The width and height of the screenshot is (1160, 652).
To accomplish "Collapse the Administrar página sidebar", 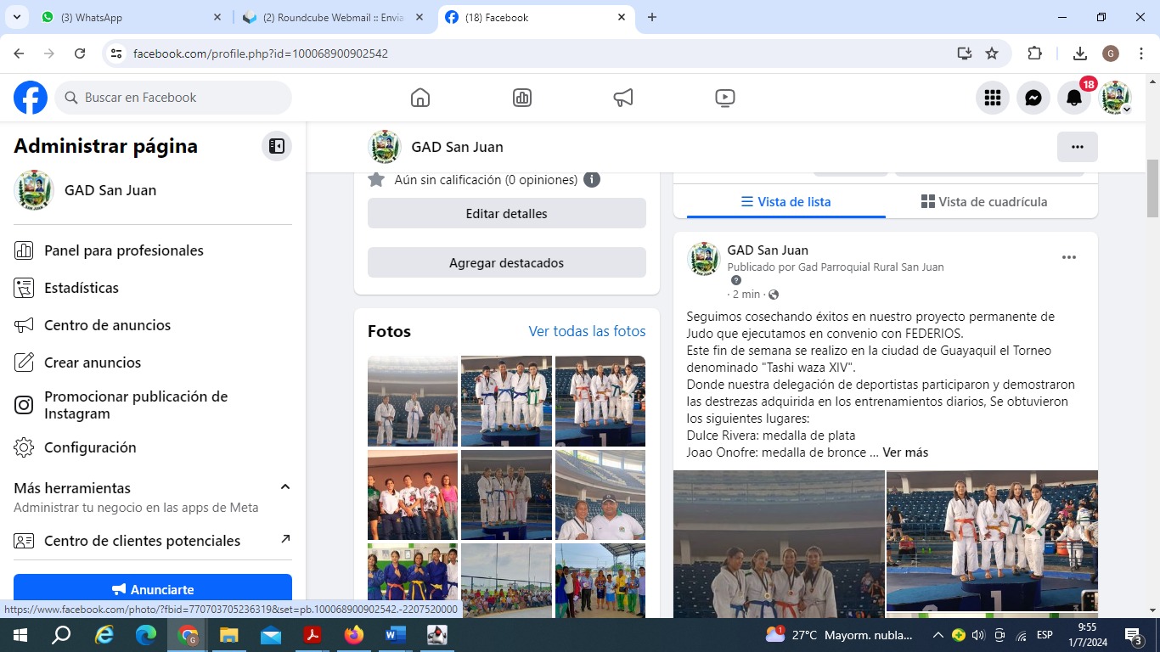I will 277,146.
